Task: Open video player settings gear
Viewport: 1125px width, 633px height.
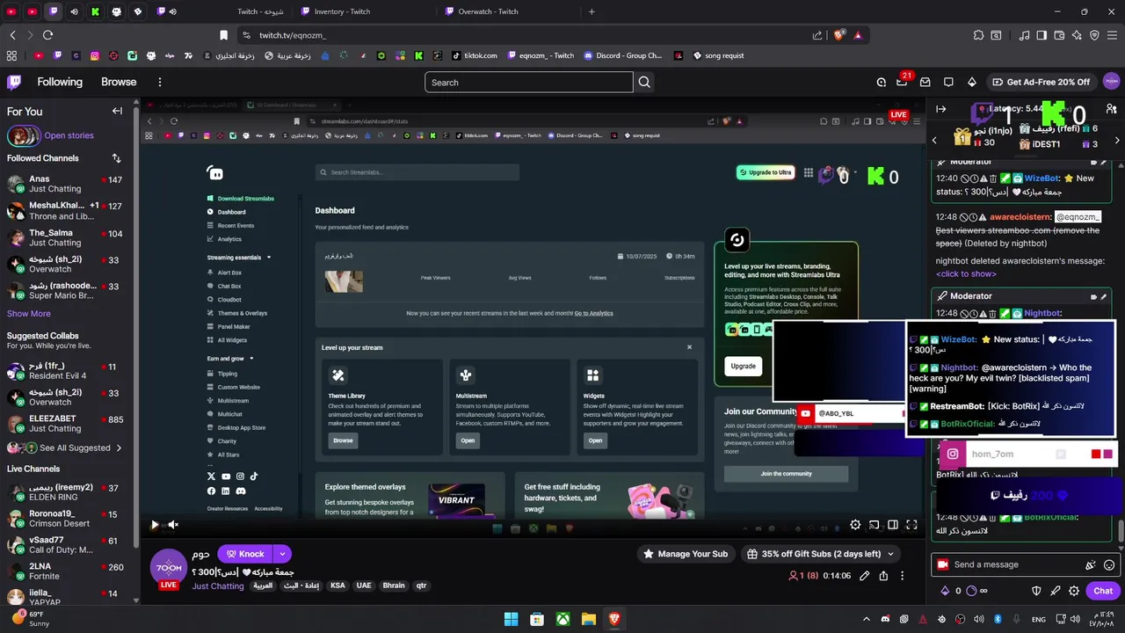Action: pyautogui.click(x=855, y=525)
